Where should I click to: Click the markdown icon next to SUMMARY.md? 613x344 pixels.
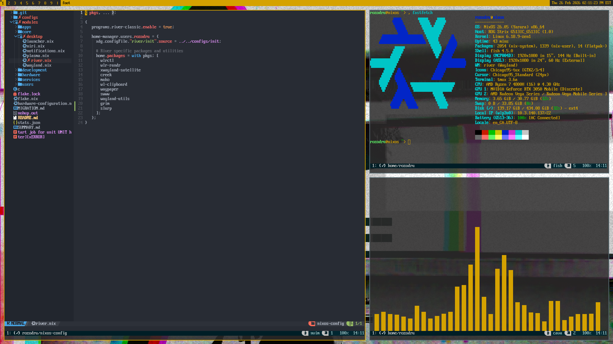point(15,128)
